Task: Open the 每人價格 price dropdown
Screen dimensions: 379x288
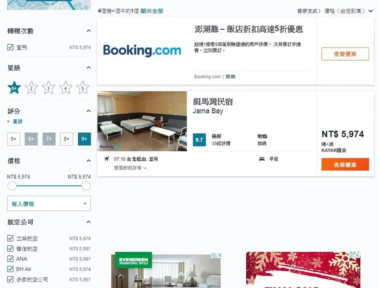Action: (49, 203)
